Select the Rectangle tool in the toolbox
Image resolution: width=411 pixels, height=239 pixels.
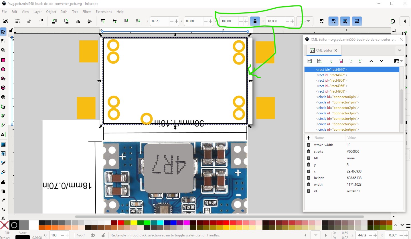point(3,60)
